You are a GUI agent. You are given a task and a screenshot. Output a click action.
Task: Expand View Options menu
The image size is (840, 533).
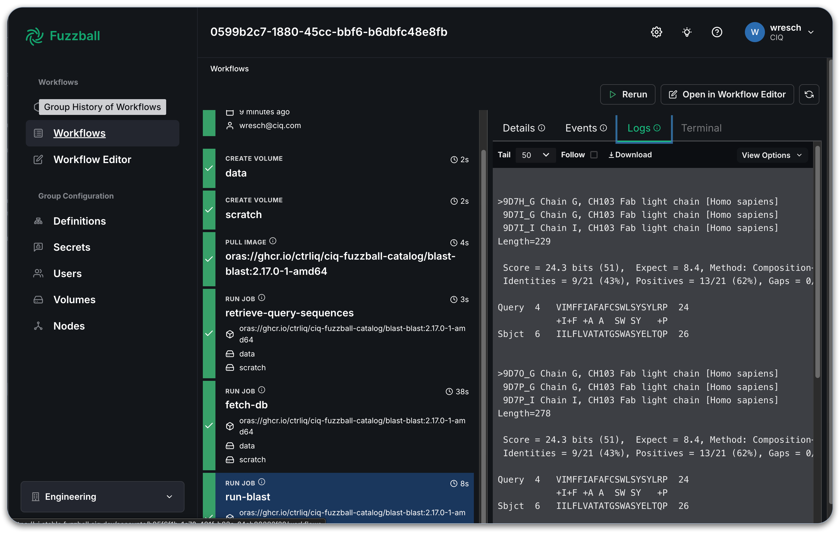pyautogui.click(x=772, y=155)
